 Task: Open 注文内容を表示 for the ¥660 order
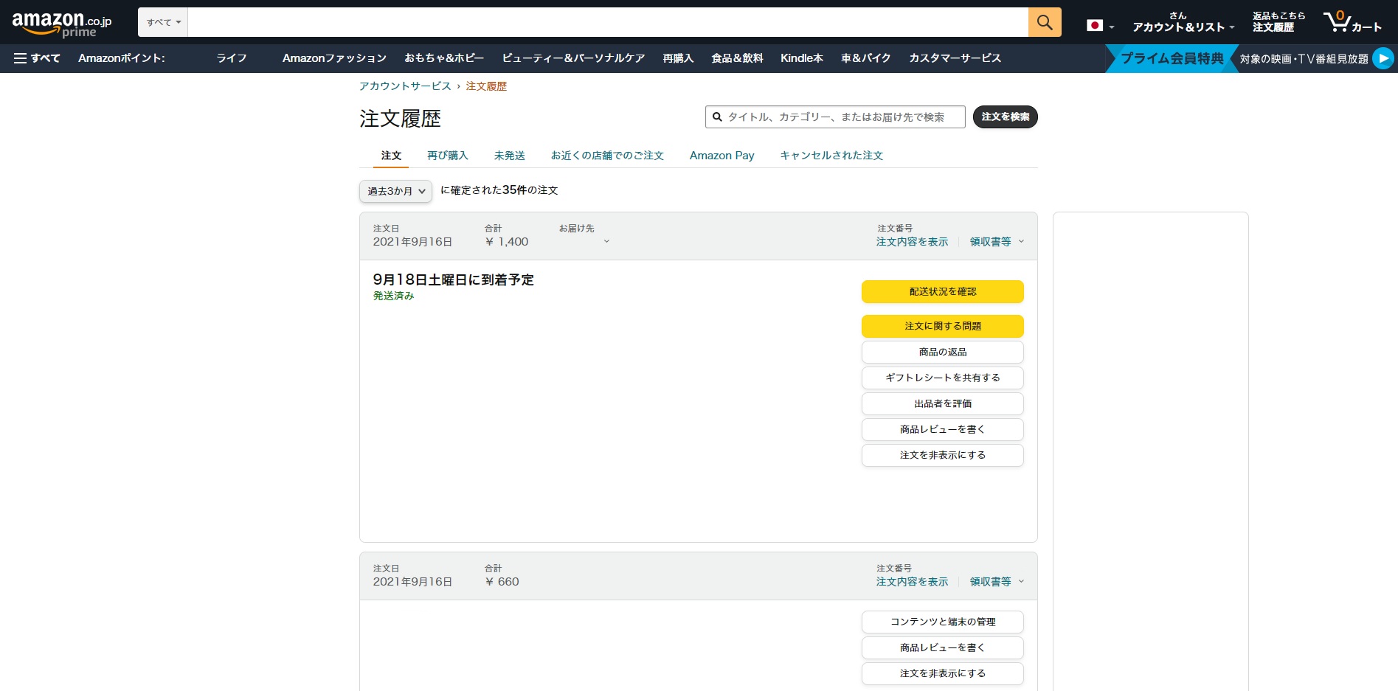[x=912, y=582]
